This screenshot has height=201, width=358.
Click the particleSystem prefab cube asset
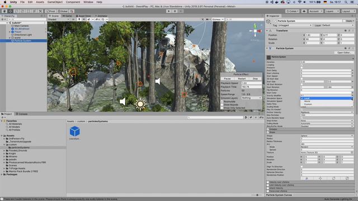[74, 131]
